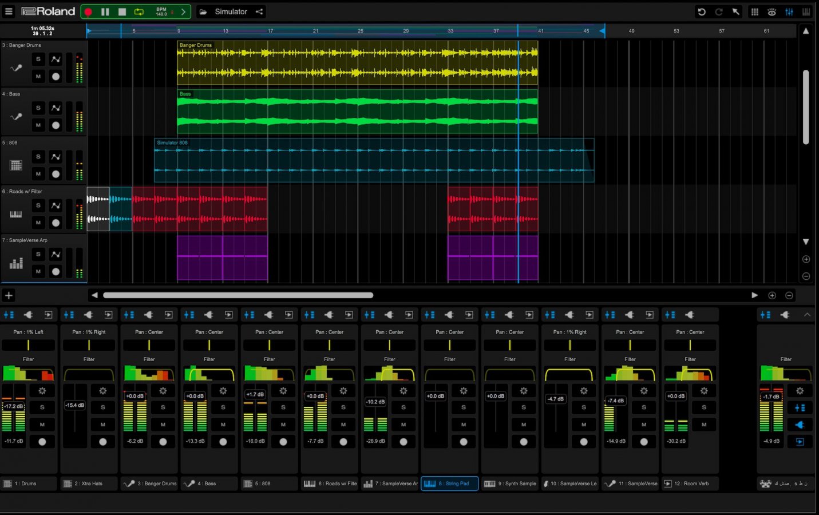
Task: Switch to the 8 : String Pad channel tab
Action: (x=449, y=484)
